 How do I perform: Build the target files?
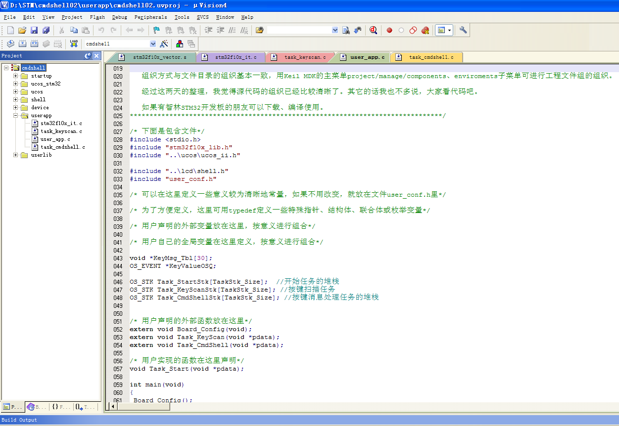(22, 43)
